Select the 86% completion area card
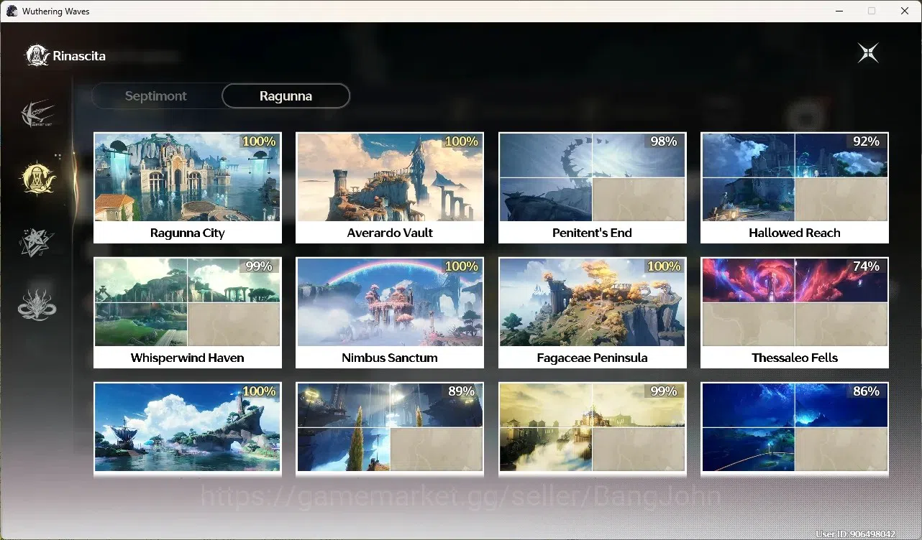The height and width of the screenshot is (540, 922). [795, 429]
